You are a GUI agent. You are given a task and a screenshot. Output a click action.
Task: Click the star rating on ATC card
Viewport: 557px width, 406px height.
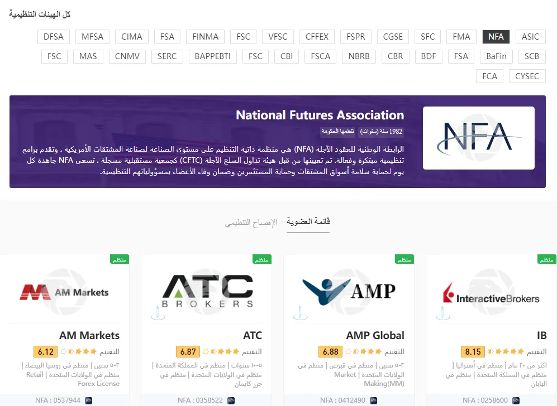pos(221,351)
